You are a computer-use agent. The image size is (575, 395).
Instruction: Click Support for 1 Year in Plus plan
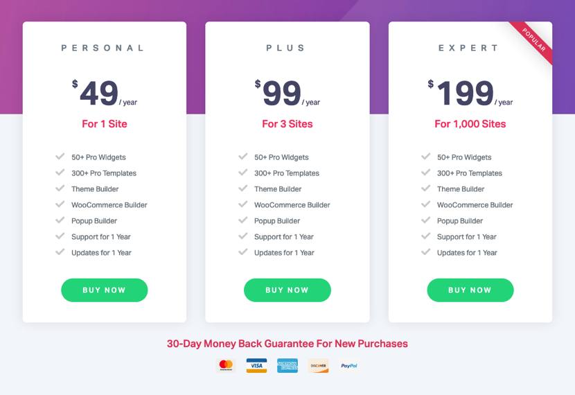283,237
